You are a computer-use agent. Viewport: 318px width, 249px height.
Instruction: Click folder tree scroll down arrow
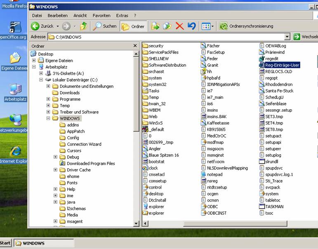pos(136,224)
